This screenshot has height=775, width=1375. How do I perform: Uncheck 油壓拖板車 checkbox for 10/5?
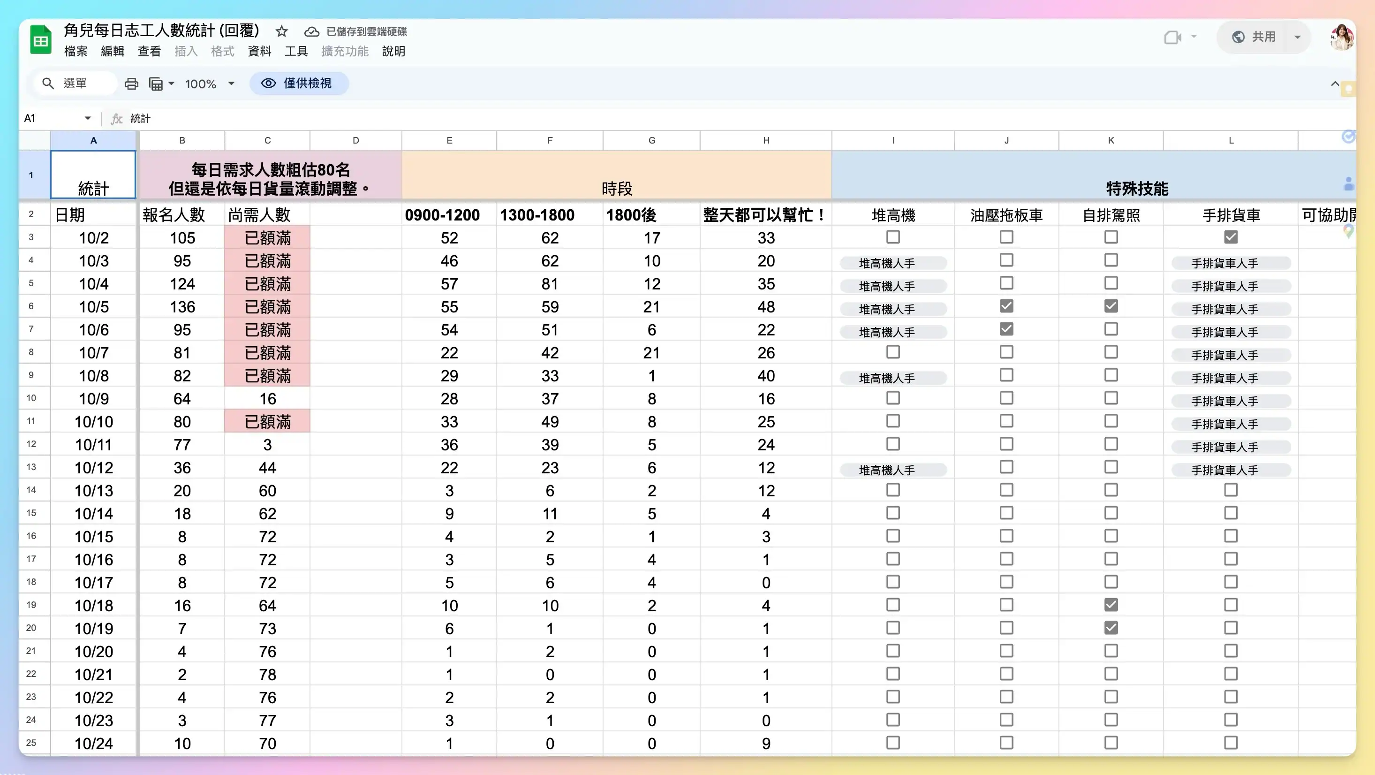(1006, 306)
